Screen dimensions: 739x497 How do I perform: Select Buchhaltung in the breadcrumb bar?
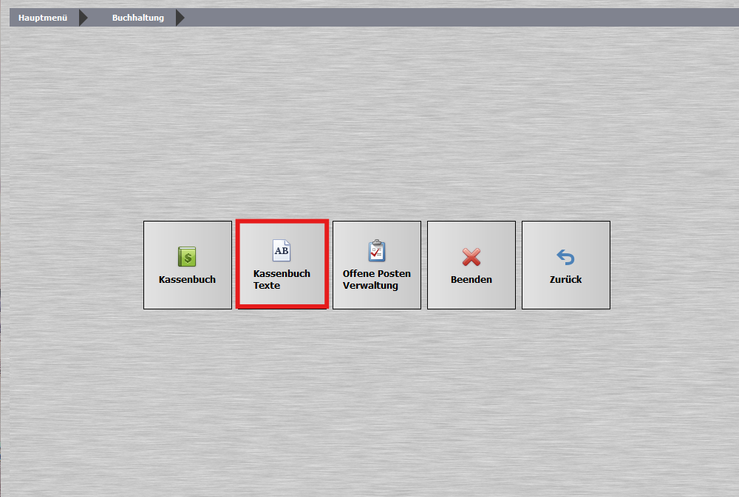tap(138, 18)
